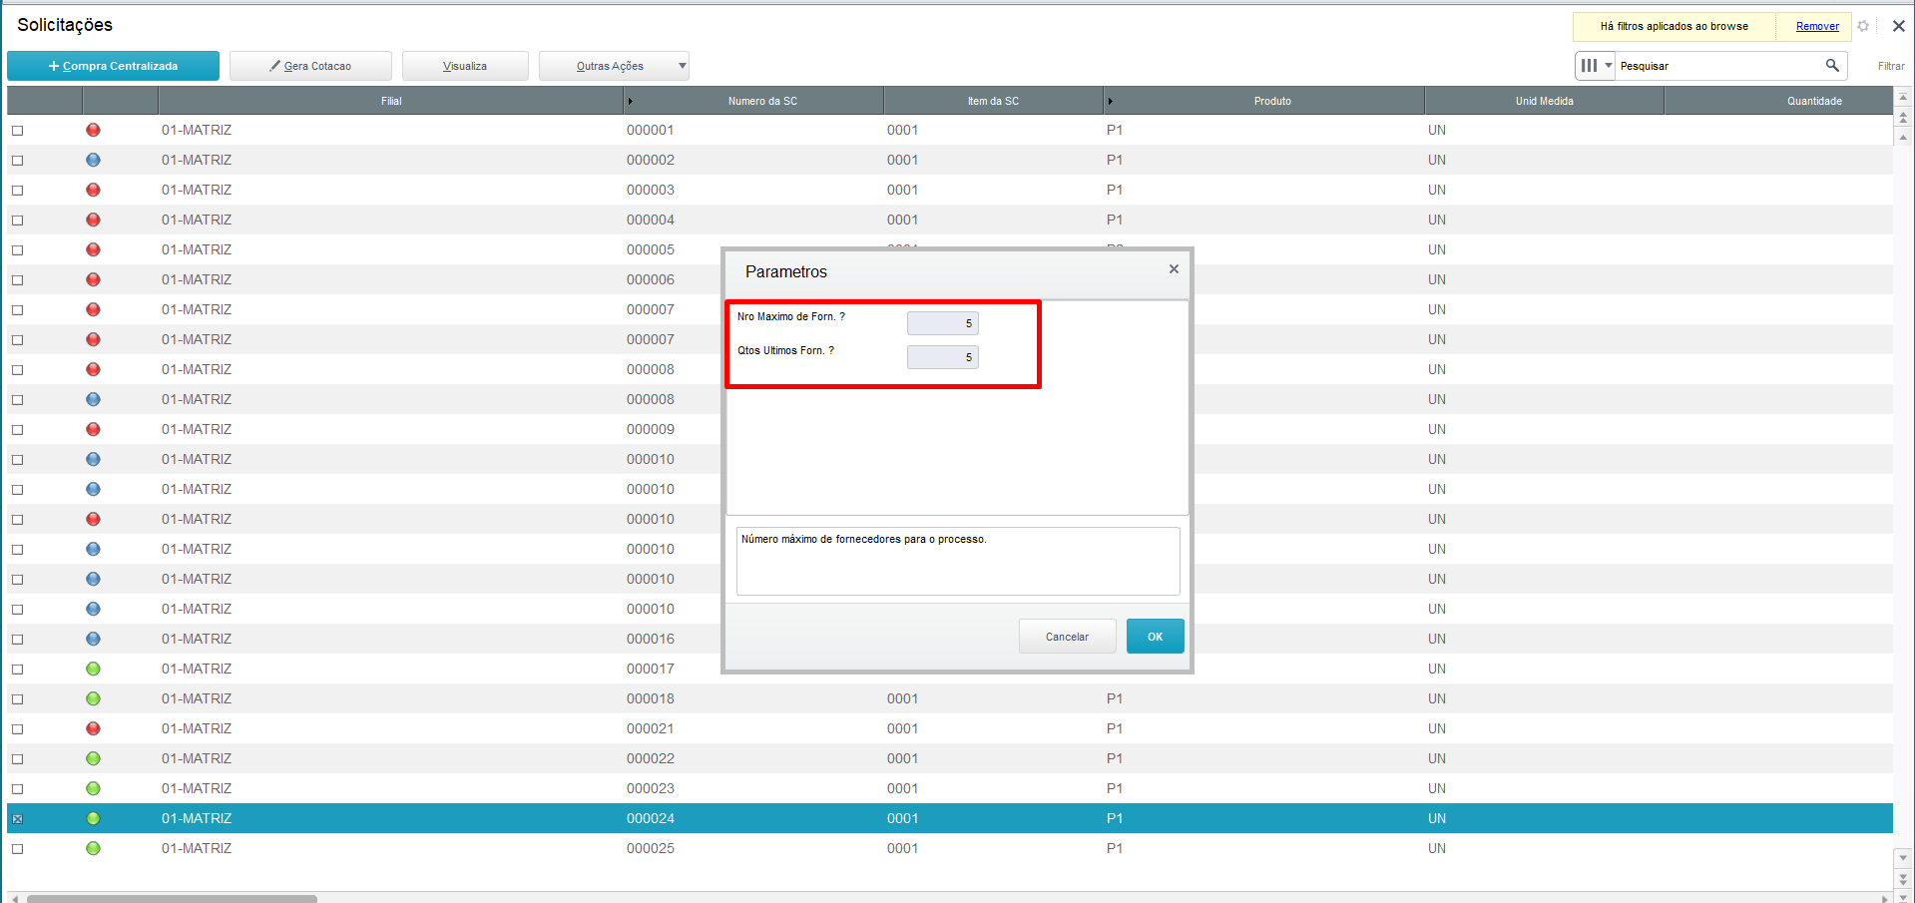Click Cancelar in the Parametros dialog
1915x903 pixels.
[1067, 637]
